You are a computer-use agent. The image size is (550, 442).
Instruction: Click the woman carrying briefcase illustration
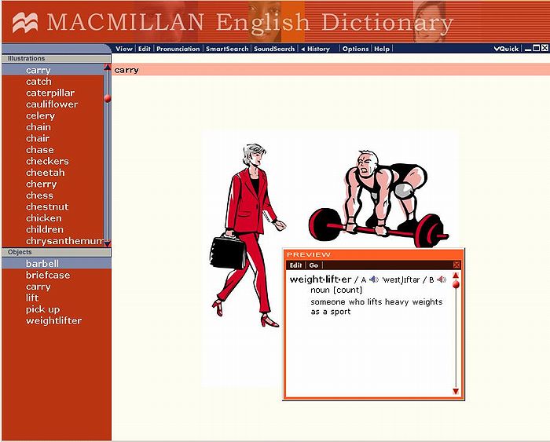tap(245, 228)
